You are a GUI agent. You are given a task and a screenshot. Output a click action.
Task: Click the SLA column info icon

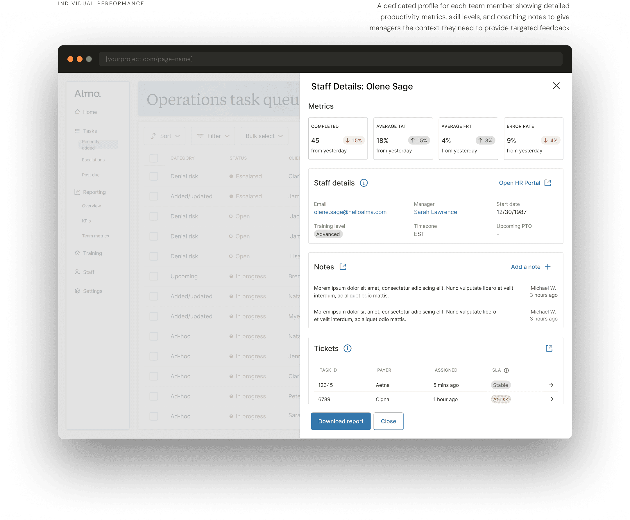point(506,370)
